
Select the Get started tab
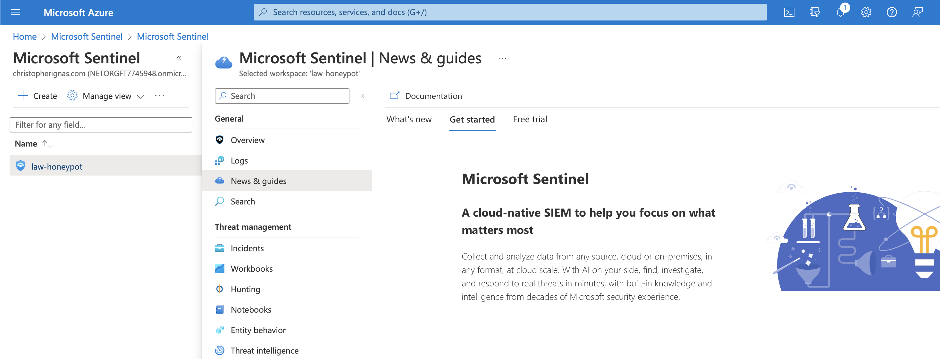tap(472, 119)
